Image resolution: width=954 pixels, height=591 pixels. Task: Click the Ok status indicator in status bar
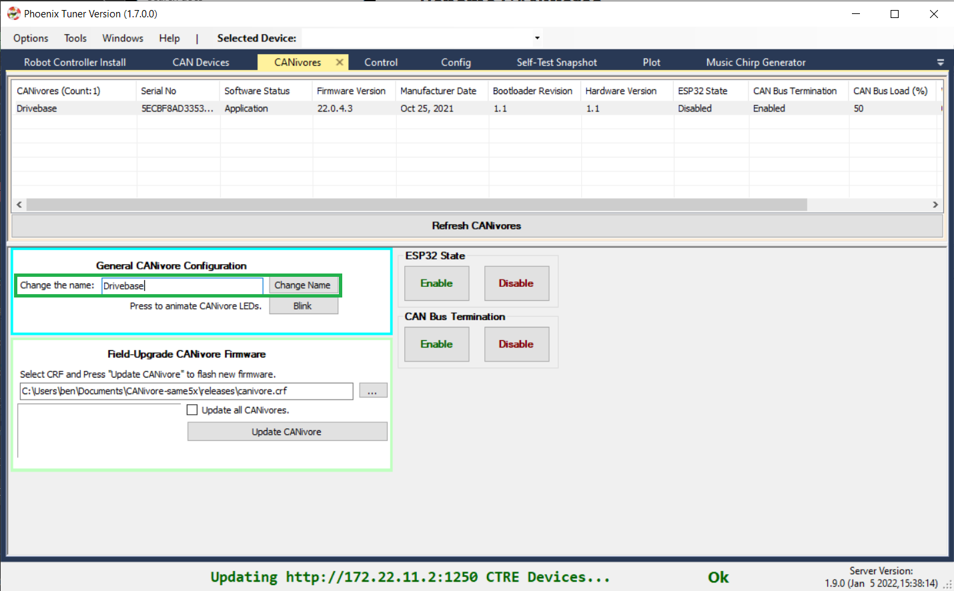(719, 577)
